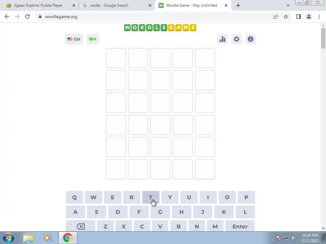Tap the F key

139,212
